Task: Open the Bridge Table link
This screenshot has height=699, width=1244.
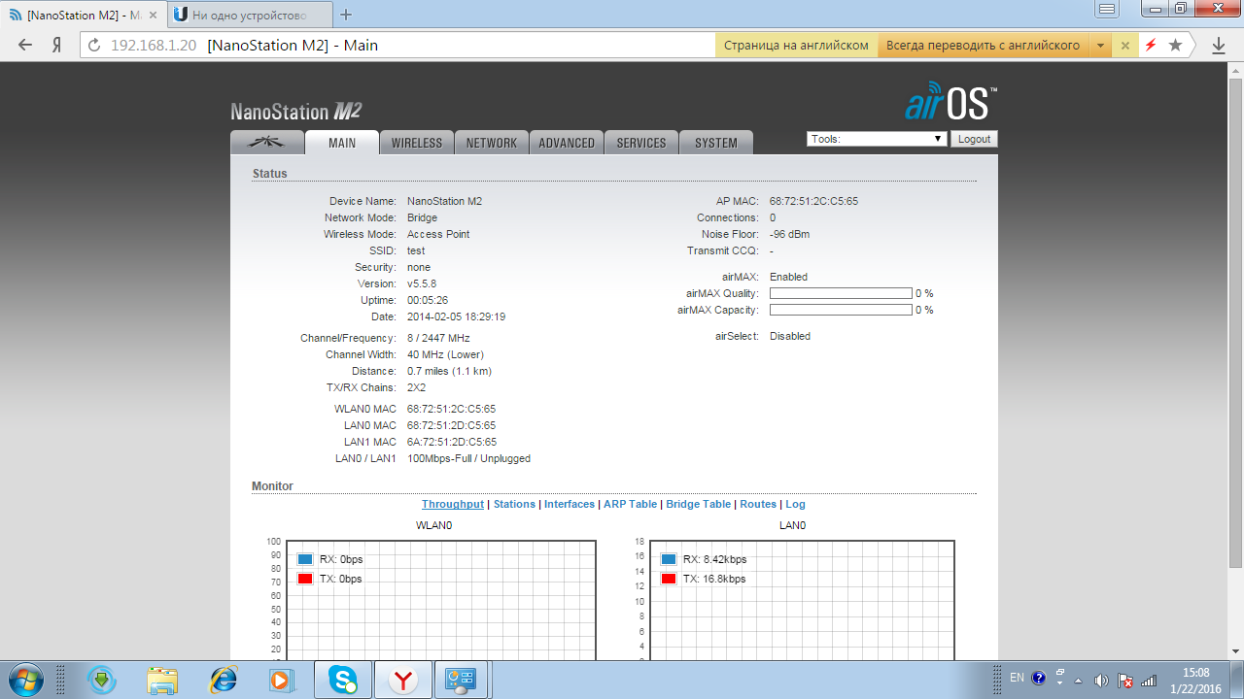Action: click(698, 504)
